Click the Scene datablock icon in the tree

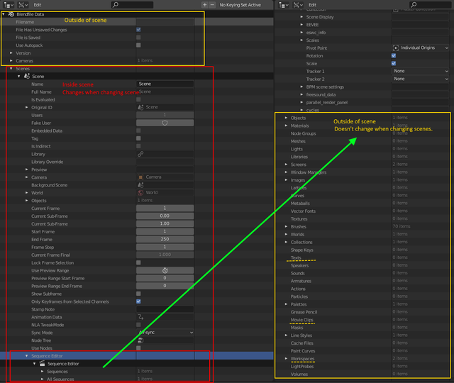27,76
